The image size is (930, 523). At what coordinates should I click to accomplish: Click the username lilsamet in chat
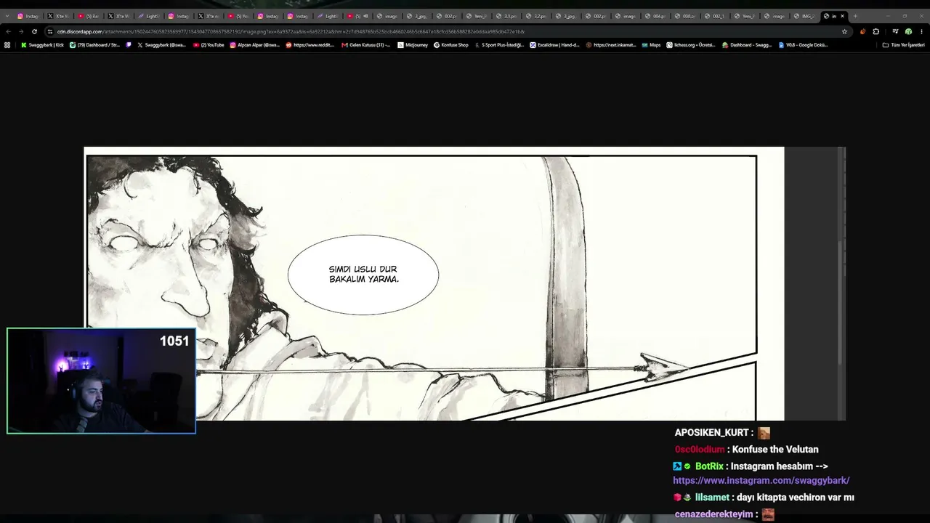point(712,498)
